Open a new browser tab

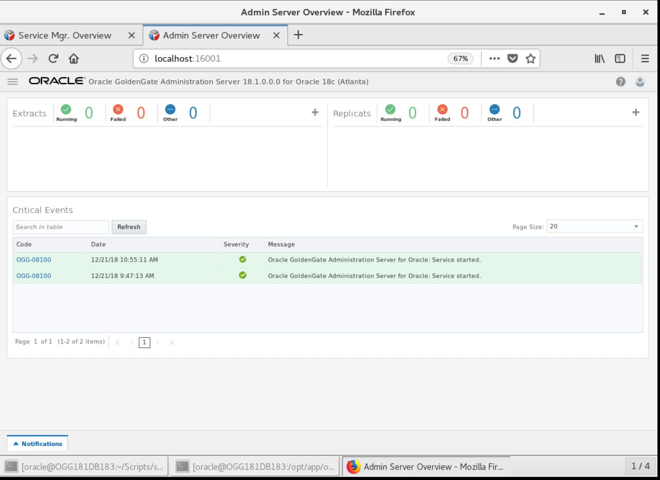click(298, 35)
